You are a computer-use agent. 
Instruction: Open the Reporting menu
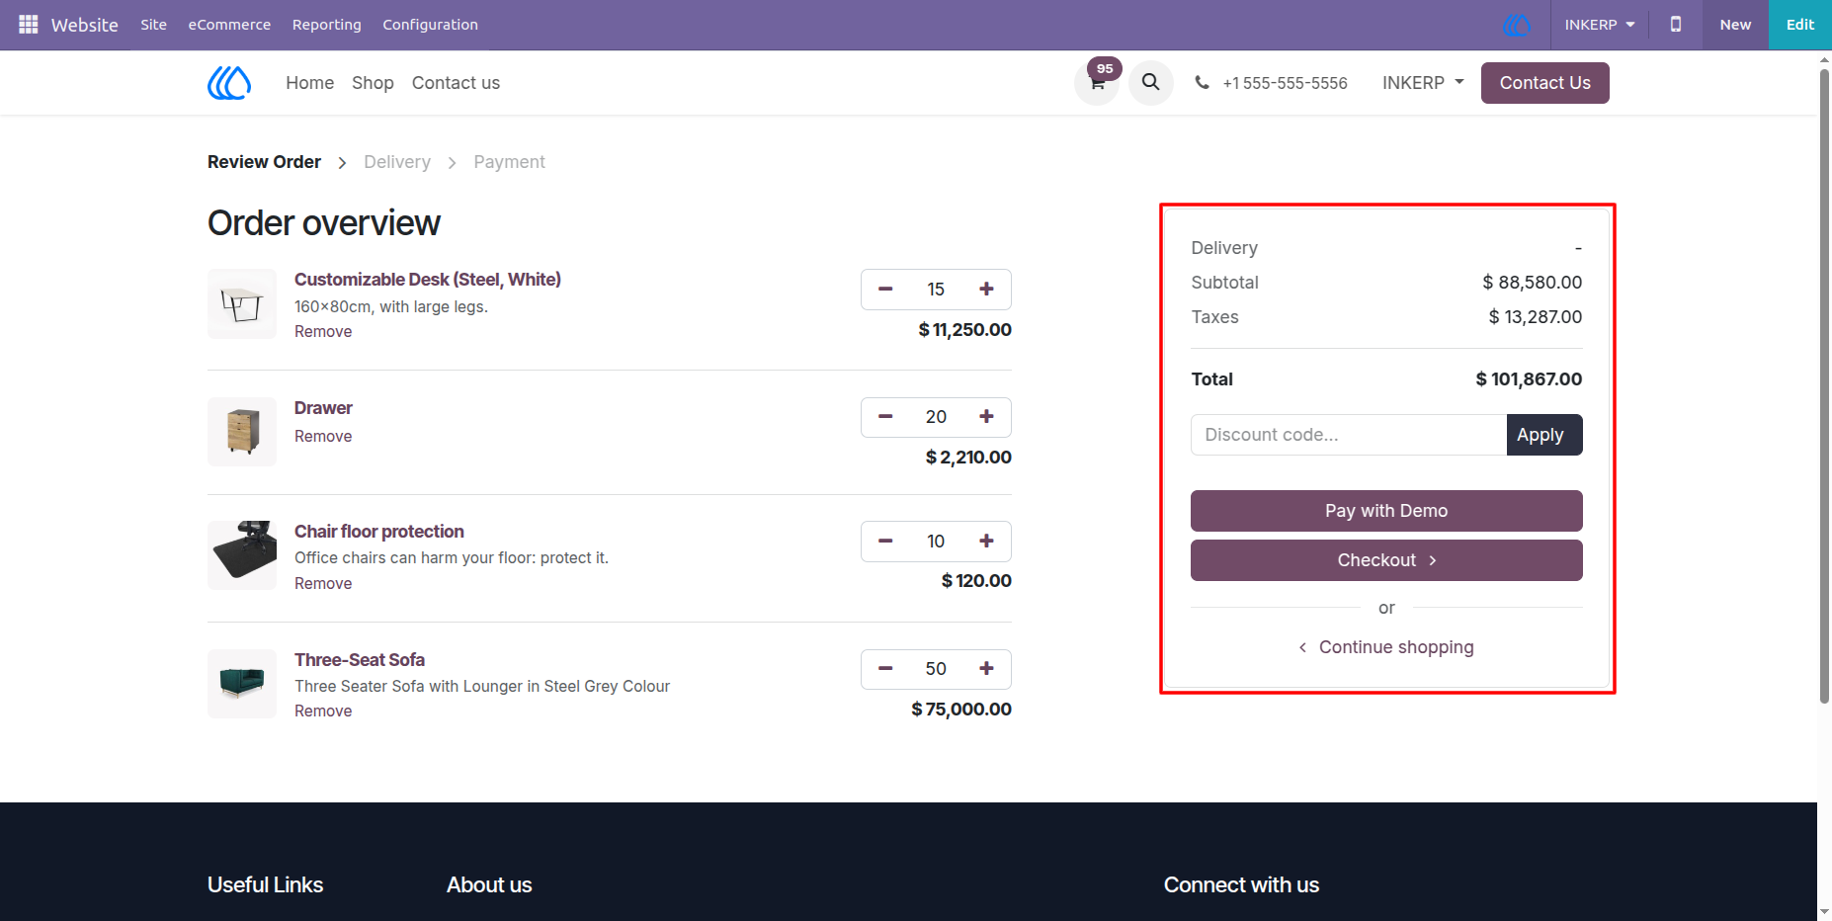click(327, 25)
